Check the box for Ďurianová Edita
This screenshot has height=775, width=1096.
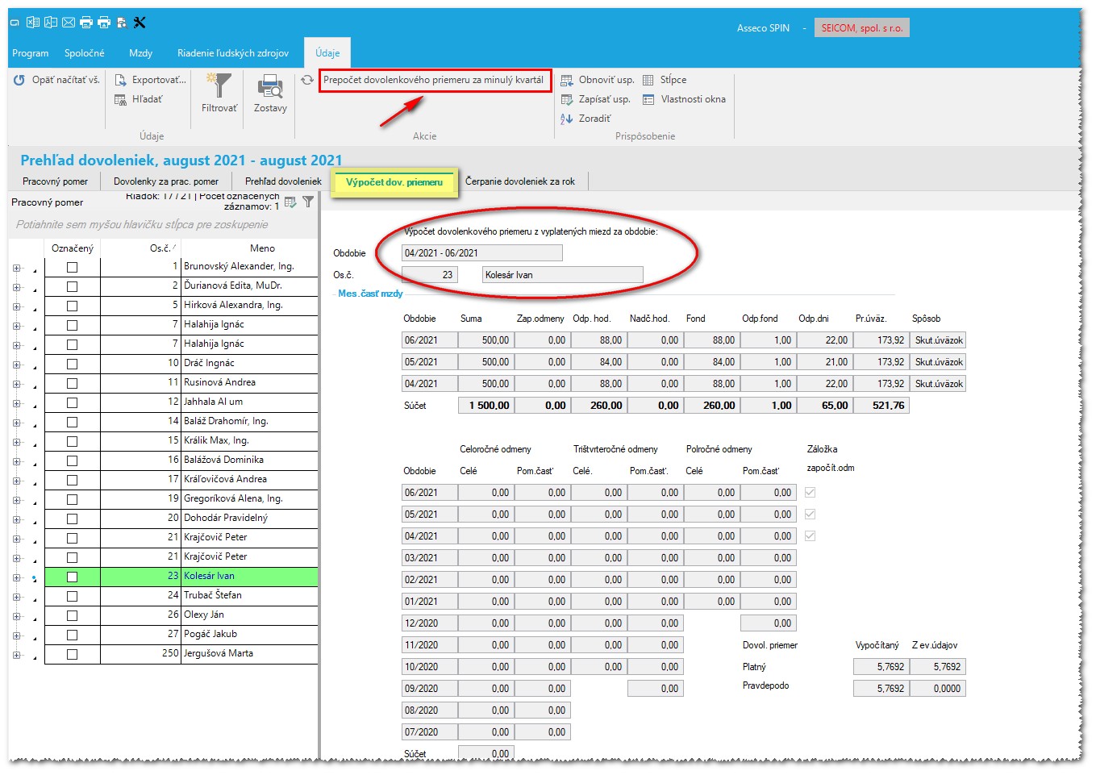73,286
